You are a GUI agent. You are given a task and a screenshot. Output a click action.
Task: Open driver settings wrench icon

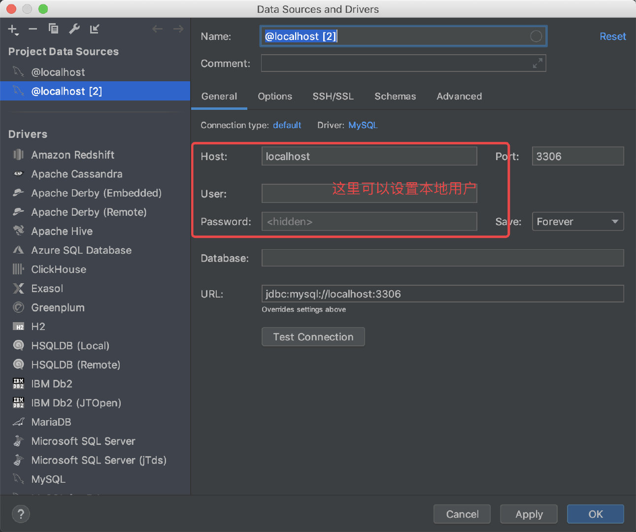click(x=74, y=29)
